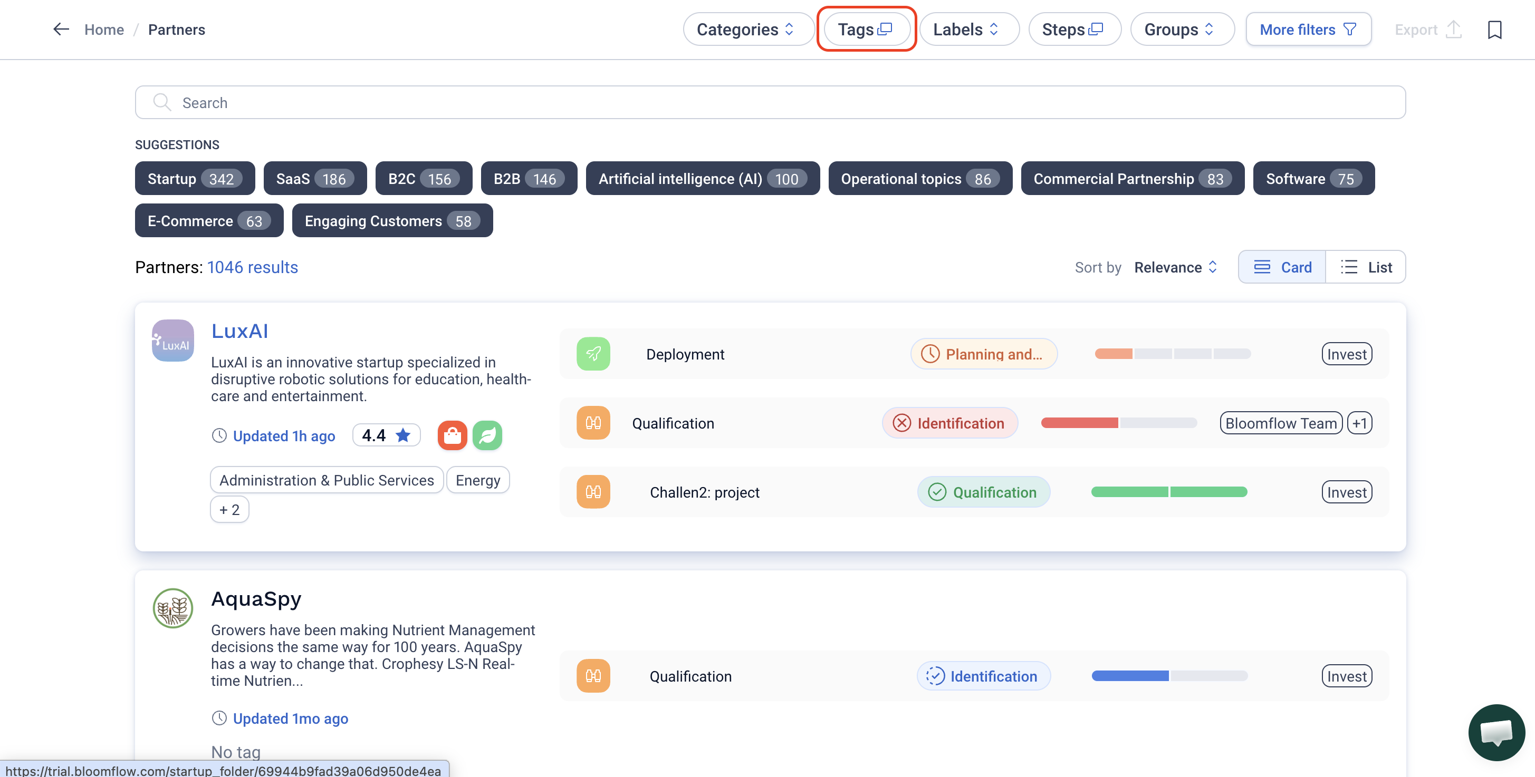Viewport: 1535px width, 777px height.
Task: Expand the + 2 more tags
Action: [229, 510]
